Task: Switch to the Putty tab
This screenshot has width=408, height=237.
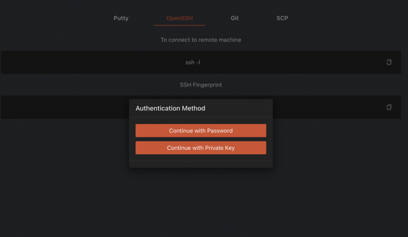Action: pos(121,18)
